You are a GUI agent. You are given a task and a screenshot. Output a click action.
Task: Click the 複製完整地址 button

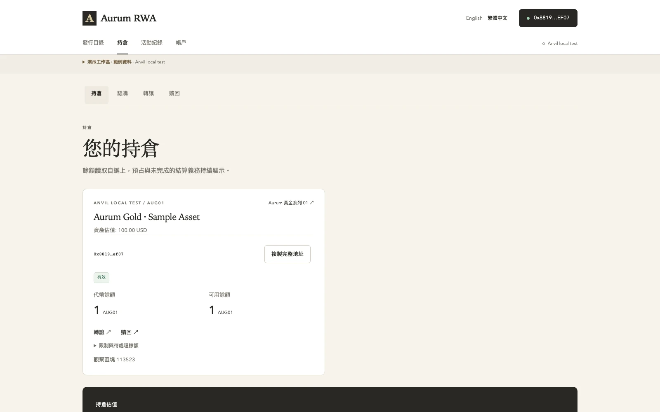pos(288,254)
